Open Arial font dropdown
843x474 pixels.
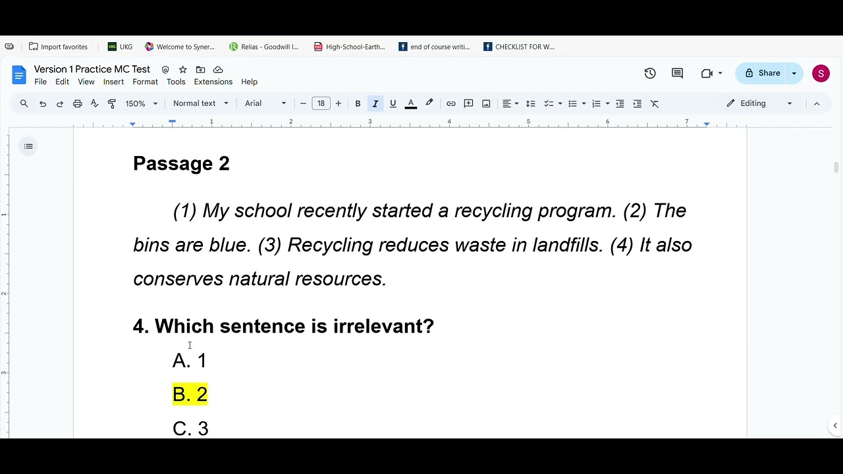click(x=265, y=103)
